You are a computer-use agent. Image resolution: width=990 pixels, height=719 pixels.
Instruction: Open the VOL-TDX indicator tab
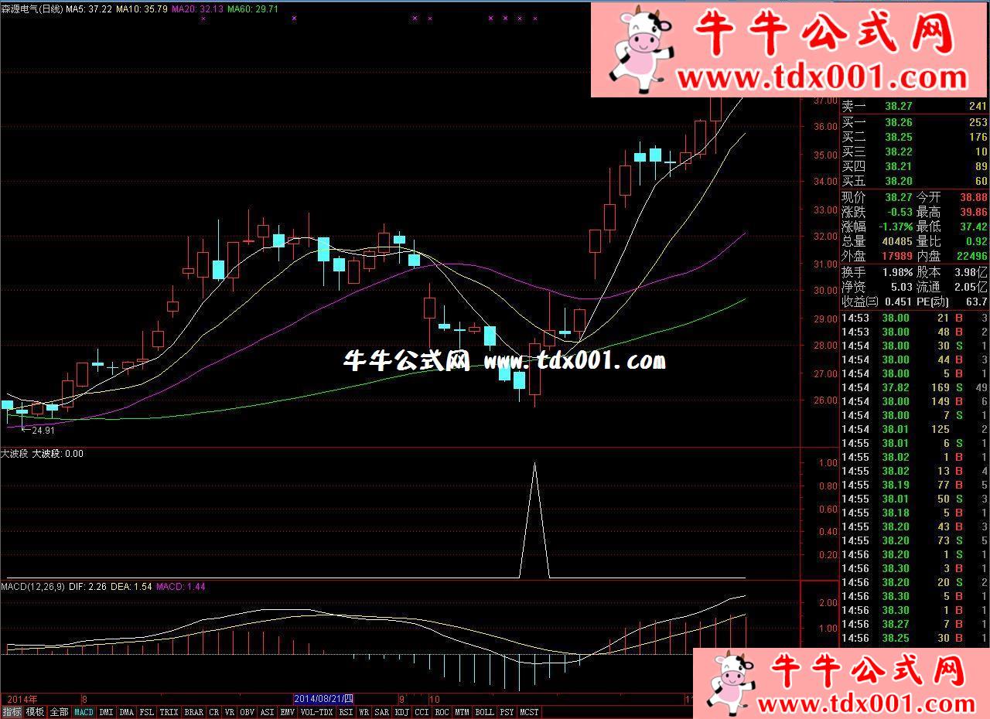pyautogui.click(x=316, y=712)
